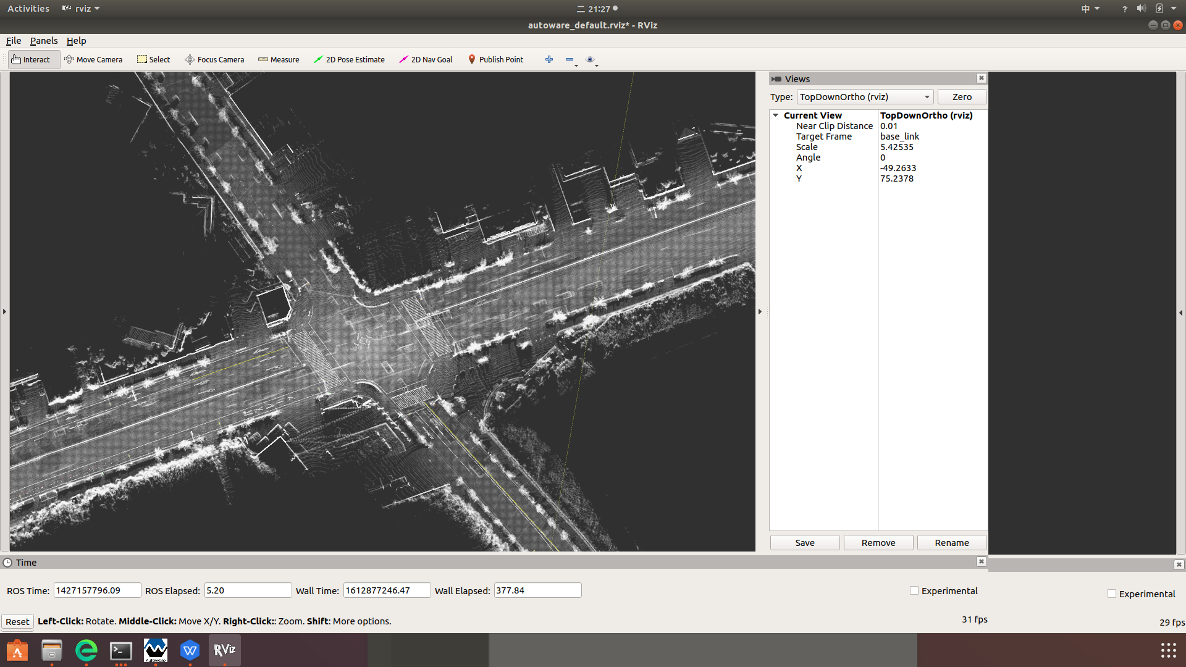Activate the Move Camera tool

[93, 60]
